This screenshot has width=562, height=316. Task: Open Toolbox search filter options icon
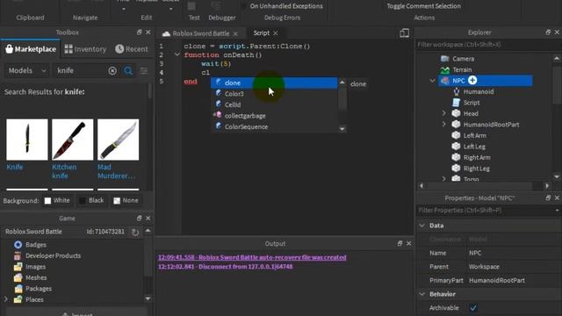coord(144,70)
